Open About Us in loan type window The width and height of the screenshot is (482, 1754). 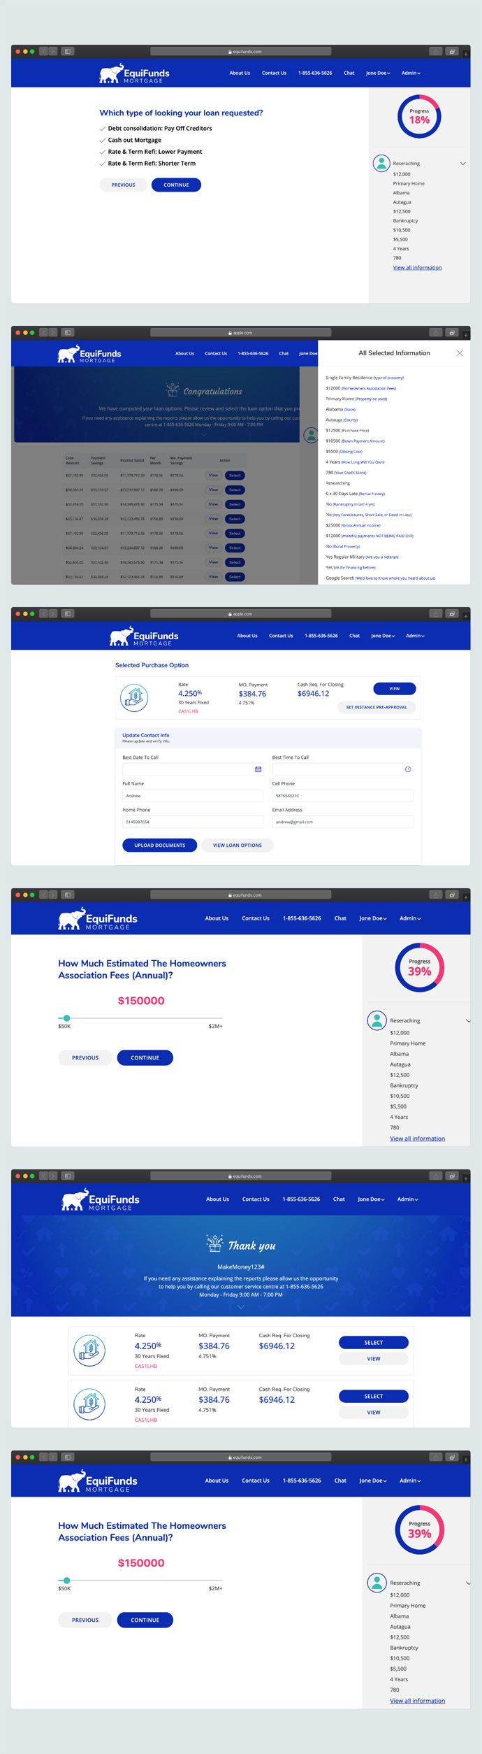click(x=240, y=73)
